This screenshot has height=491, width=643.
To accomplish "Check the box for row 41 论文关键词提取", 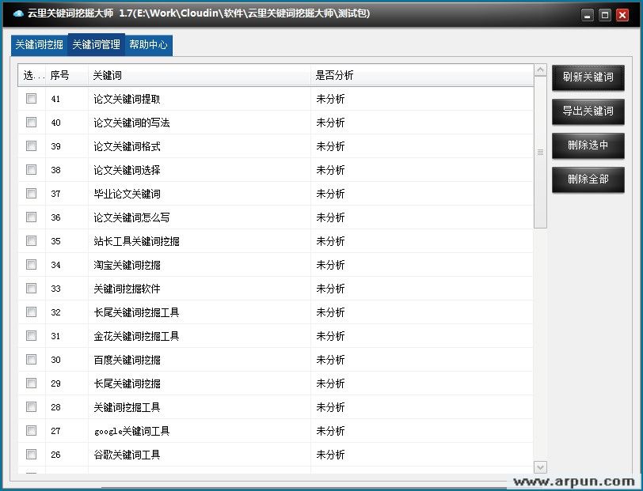I will pyautogui.click(x=32, y=99).
